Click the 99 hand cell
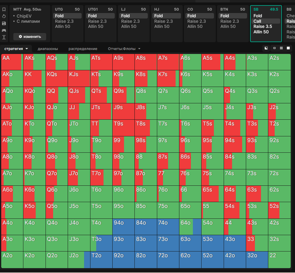 click(x=124, y=145)
